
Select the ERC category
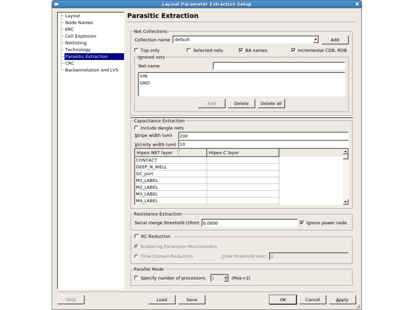tap(69, 29)
